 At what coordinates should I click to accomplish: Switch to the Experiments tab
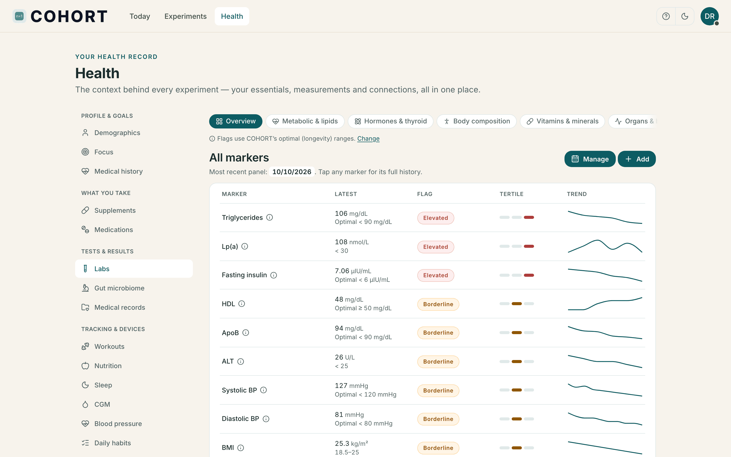[x=186, y=16]
